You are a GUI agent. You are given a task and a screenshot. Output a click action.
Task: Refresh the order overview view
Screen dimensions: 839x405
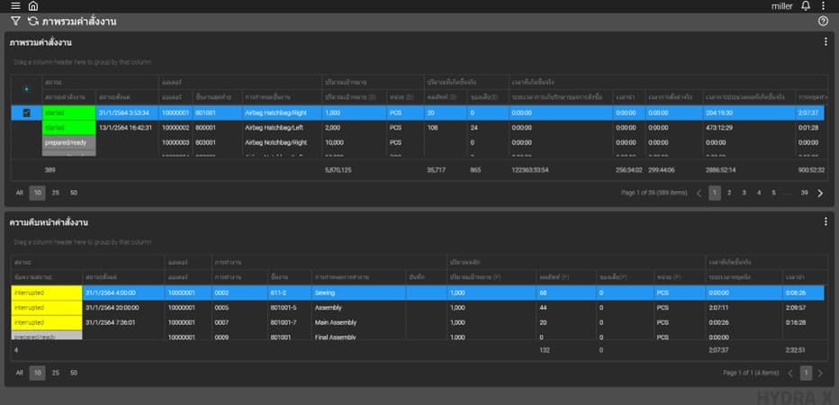[33, 22]
